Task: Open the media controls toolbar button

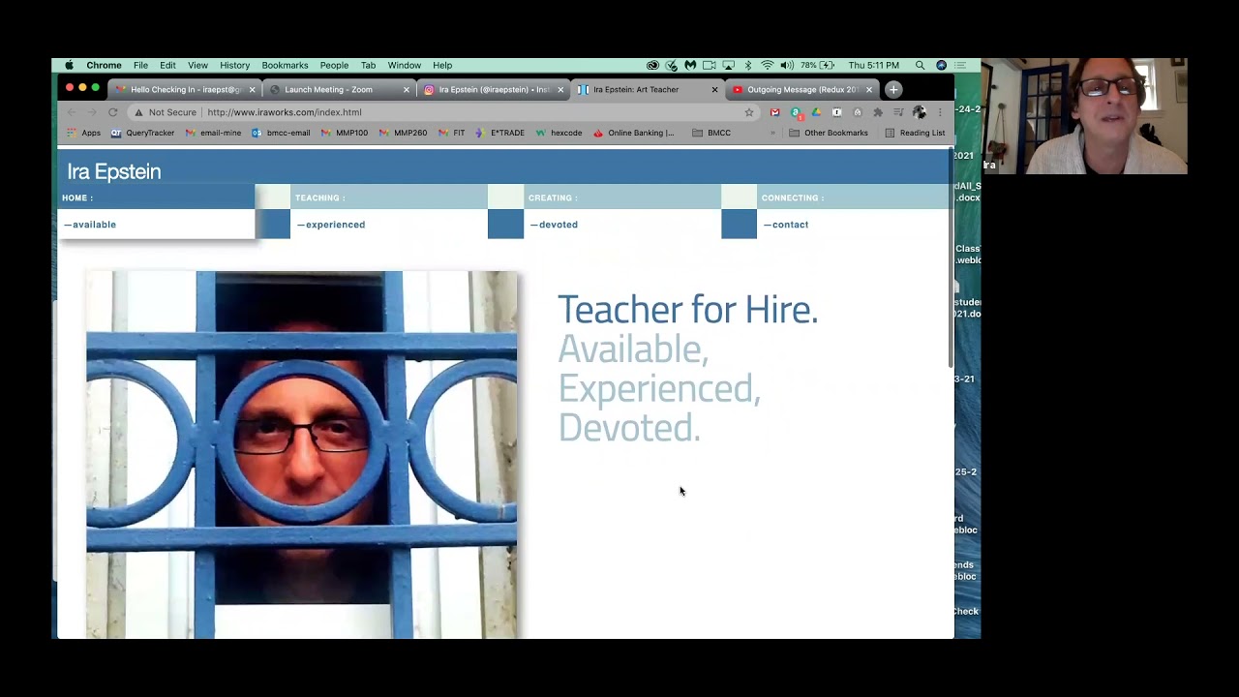Action: coord(898,112)
